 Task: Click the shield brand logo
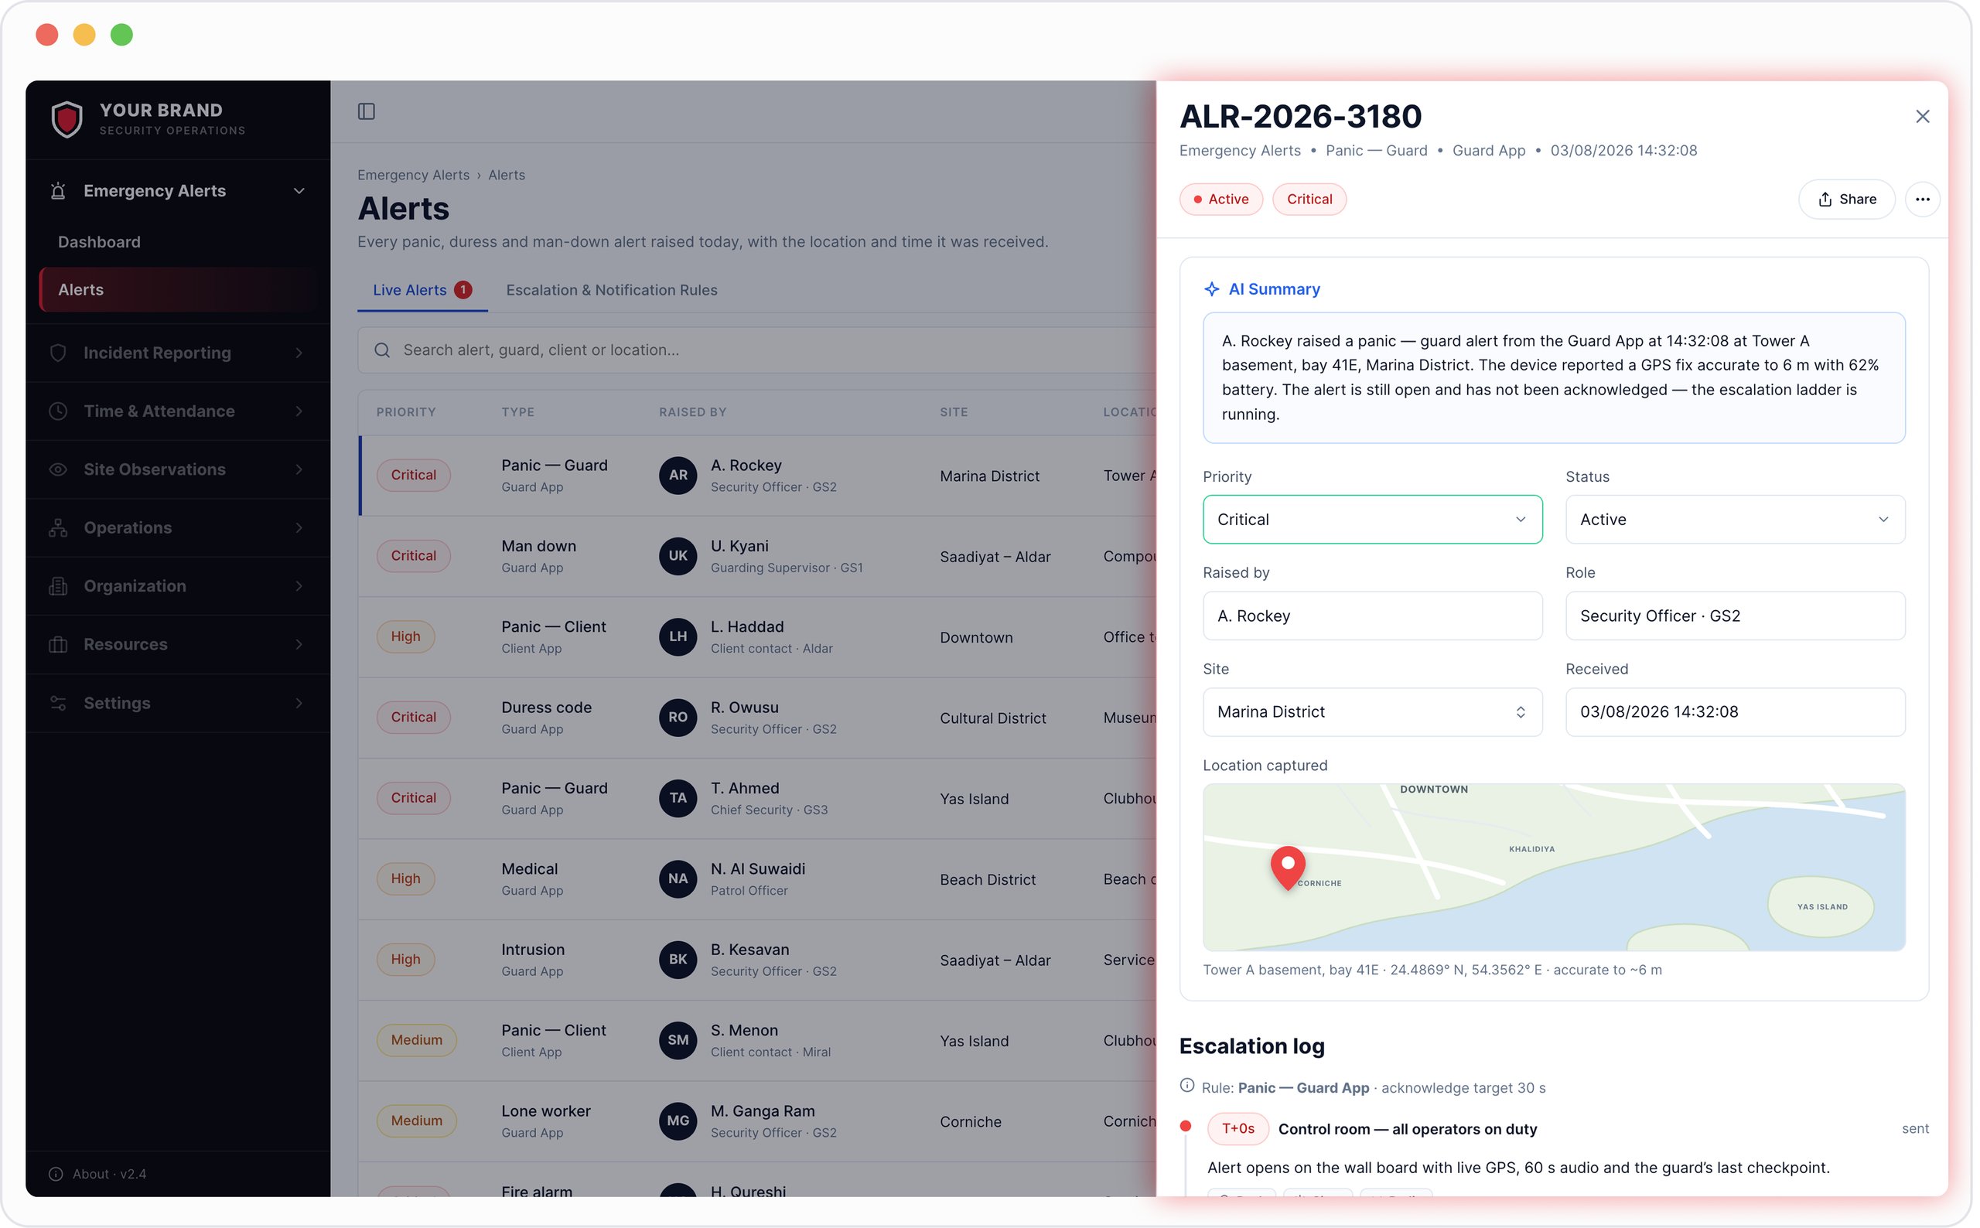tap(67, 118)
